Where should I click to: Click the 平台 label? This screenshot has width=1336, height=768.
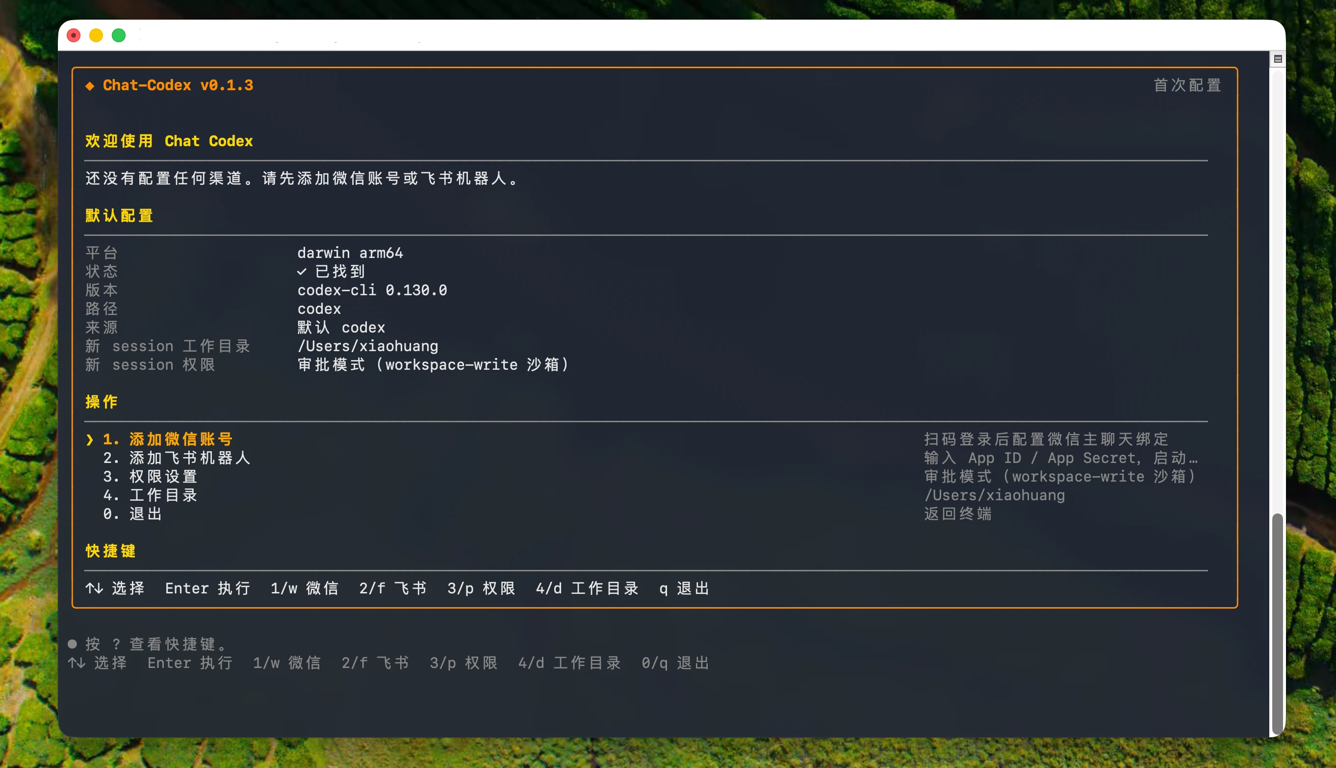click(101, 253)
